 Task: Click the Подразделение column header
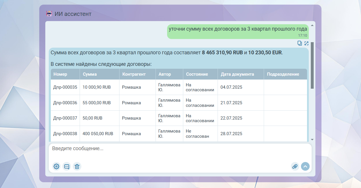(283, 74)
